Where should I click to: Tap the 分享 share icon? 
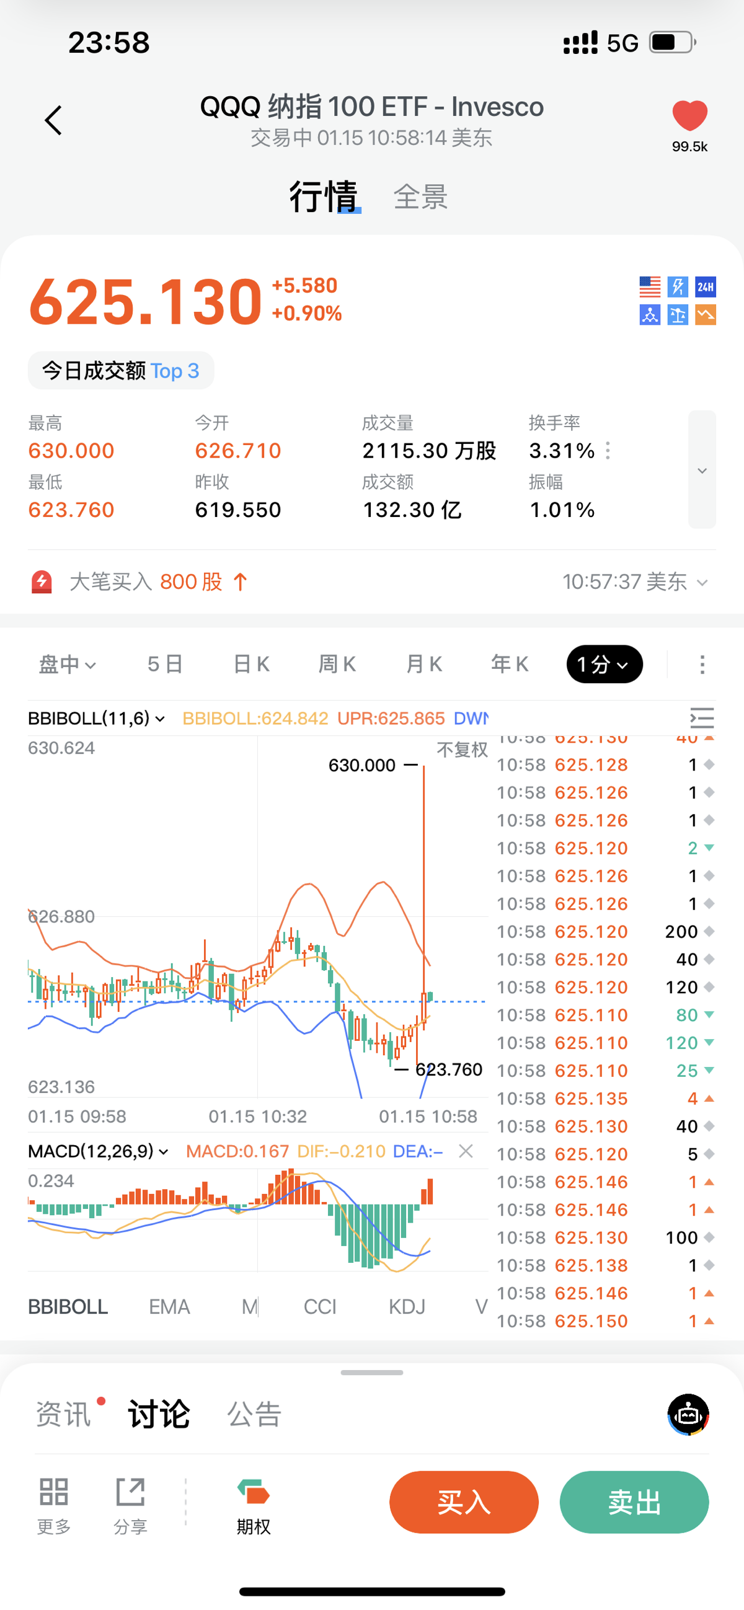click(130, 1492)
